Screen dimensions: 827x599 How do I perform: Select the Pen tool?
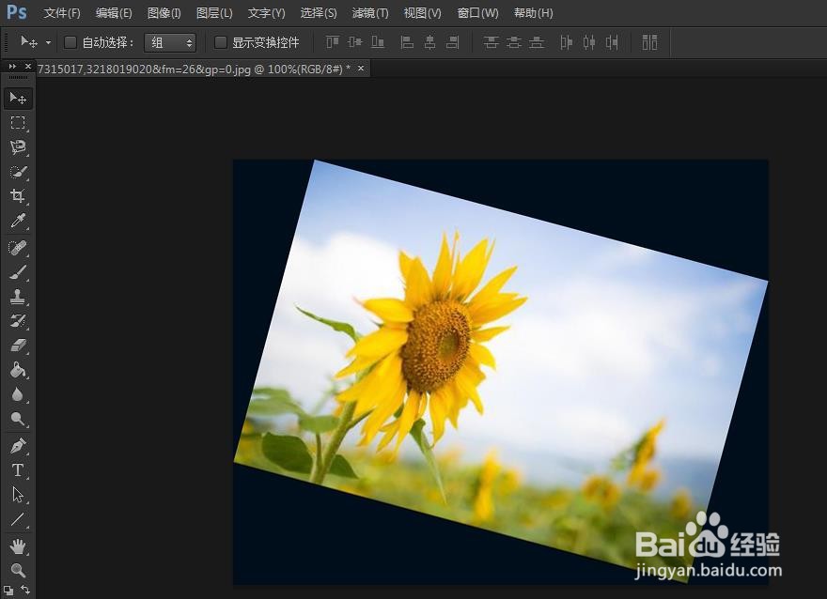pyautogui.click(x=18, y=446)
